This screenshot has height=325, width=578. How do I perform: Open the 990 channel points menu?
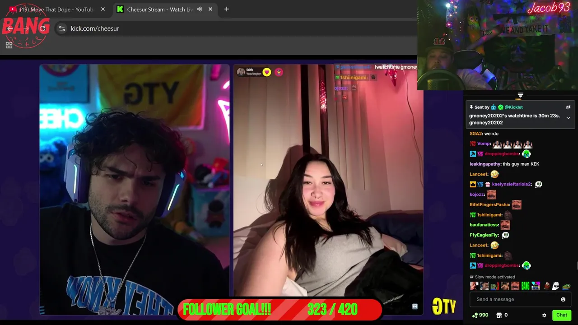pos(480,315)
